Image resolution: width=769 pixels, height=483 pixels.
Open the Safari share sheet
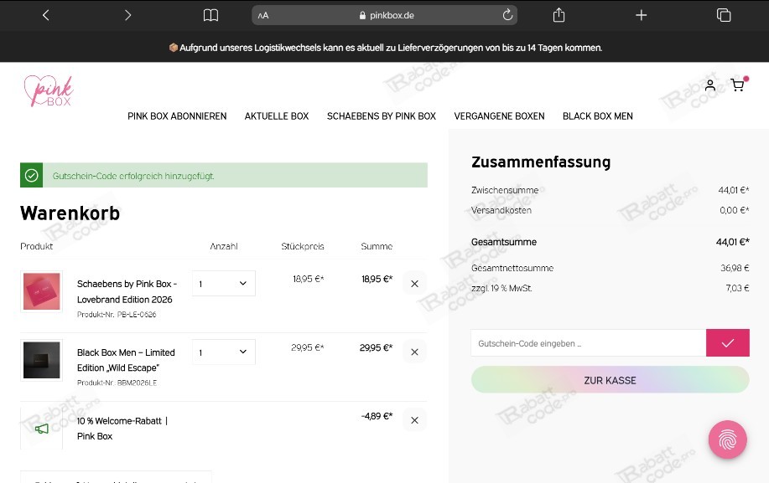(559, 15)
